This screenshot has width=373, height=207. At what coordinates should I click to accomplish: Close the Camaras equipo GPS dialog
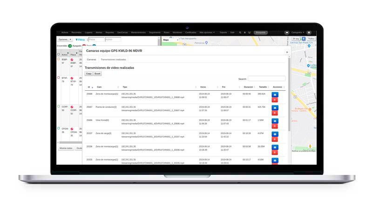coord(287,52)
